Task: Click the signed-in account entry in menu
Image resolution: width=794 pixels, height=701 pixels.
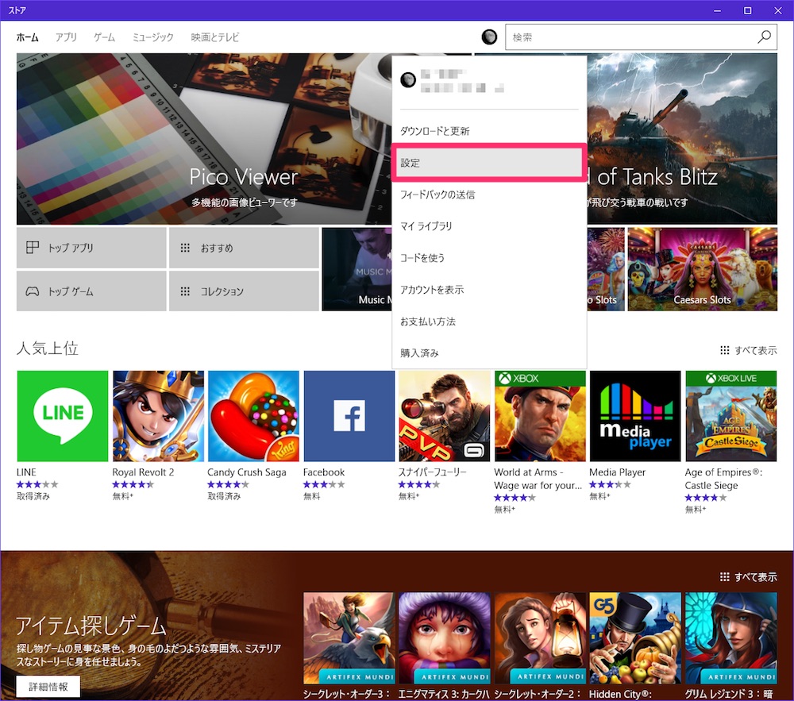Action: (489, 81)
